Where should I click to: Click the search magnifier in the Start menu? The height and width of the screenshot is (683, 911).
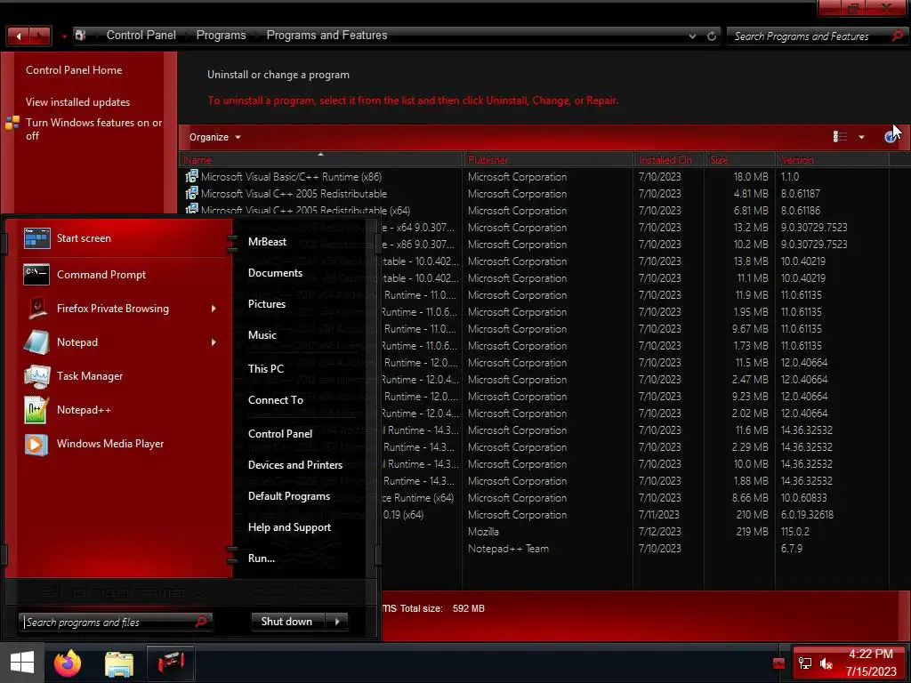[201, 622]
